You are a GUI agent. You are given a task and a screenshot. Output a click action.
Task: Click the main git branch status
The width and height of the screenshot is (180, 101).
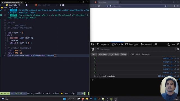click(x=5, y=93)
